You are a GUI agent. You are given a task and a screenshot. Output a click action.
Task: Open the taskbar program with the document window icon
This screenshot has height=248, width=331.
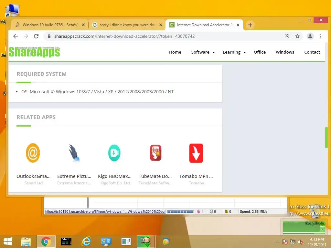pos(126,242)
